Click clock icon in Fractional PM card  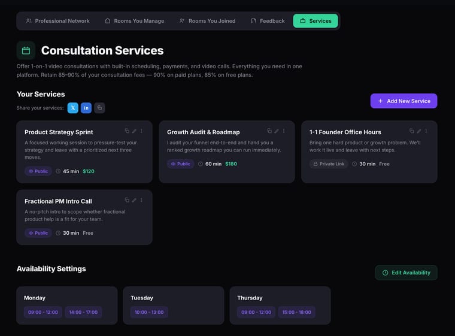coord(58,233)
